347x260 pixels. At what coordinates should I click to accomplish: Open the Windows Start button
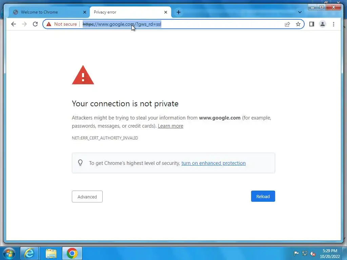(x=9, y=253)
